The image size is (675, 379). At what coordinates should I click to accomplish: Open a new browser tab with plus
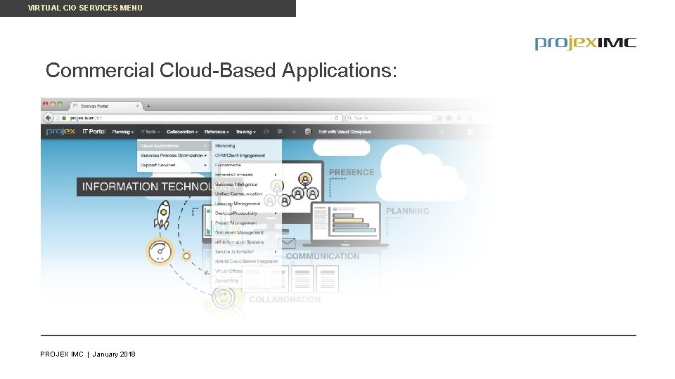tap(148, 106)
